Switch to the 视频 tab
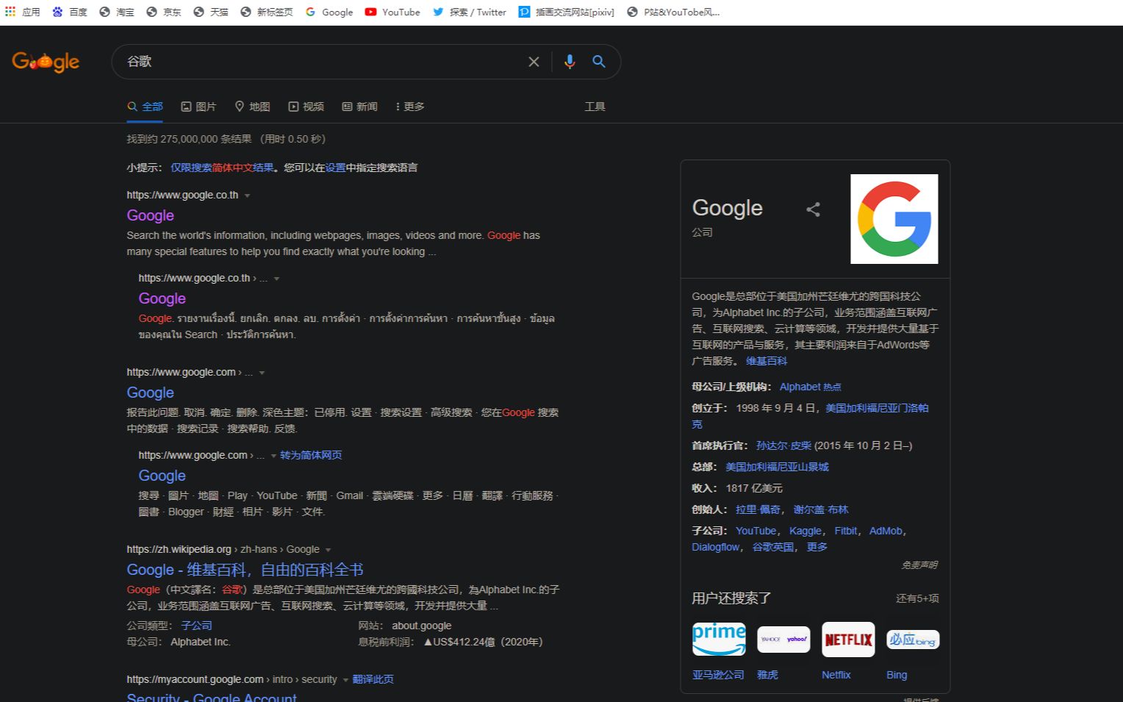Image resolution: width=1123 pixels, height=702 pixels. click(306, 107)
